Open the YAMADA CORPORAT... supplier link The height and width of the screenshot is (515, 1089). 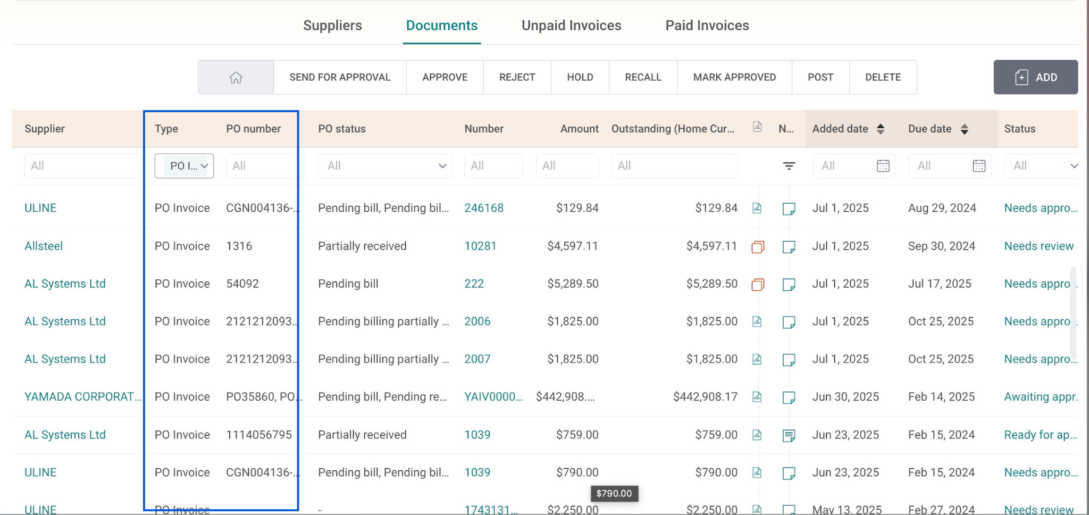pos(83,397)
